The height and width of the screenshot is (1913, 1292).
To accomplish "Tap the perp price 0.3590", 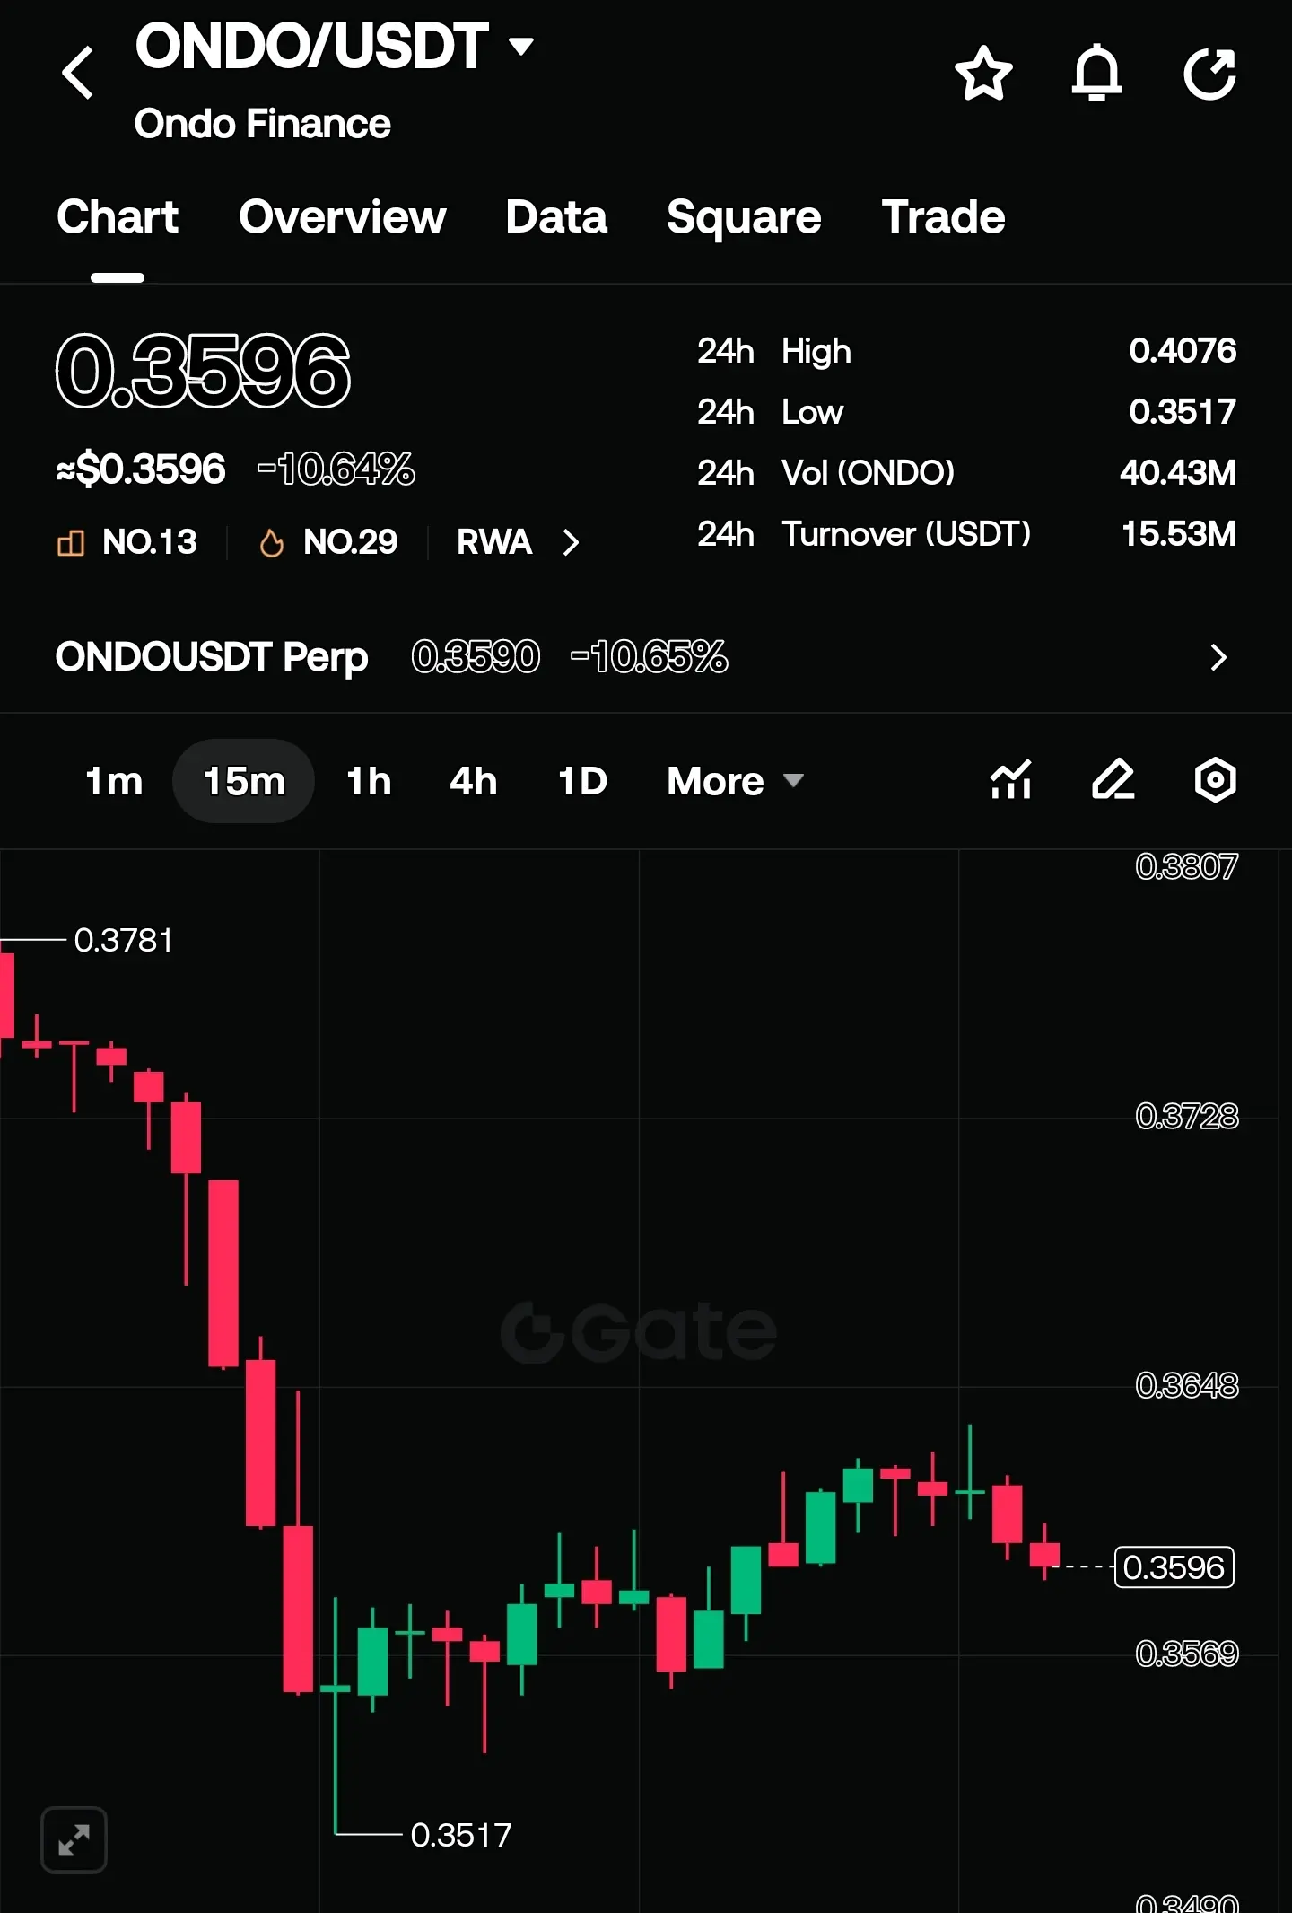I will [x=476, y=657].
